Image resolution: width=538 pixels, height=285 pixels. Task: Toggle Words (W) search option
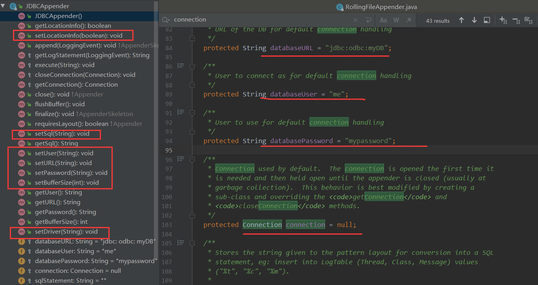coord(396,20)
